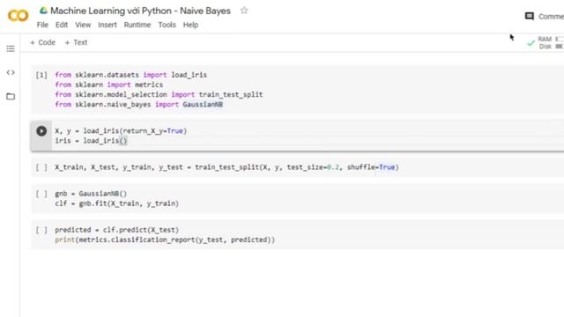Open the Help menu
The image size is (564, 317).
point(190,25)
